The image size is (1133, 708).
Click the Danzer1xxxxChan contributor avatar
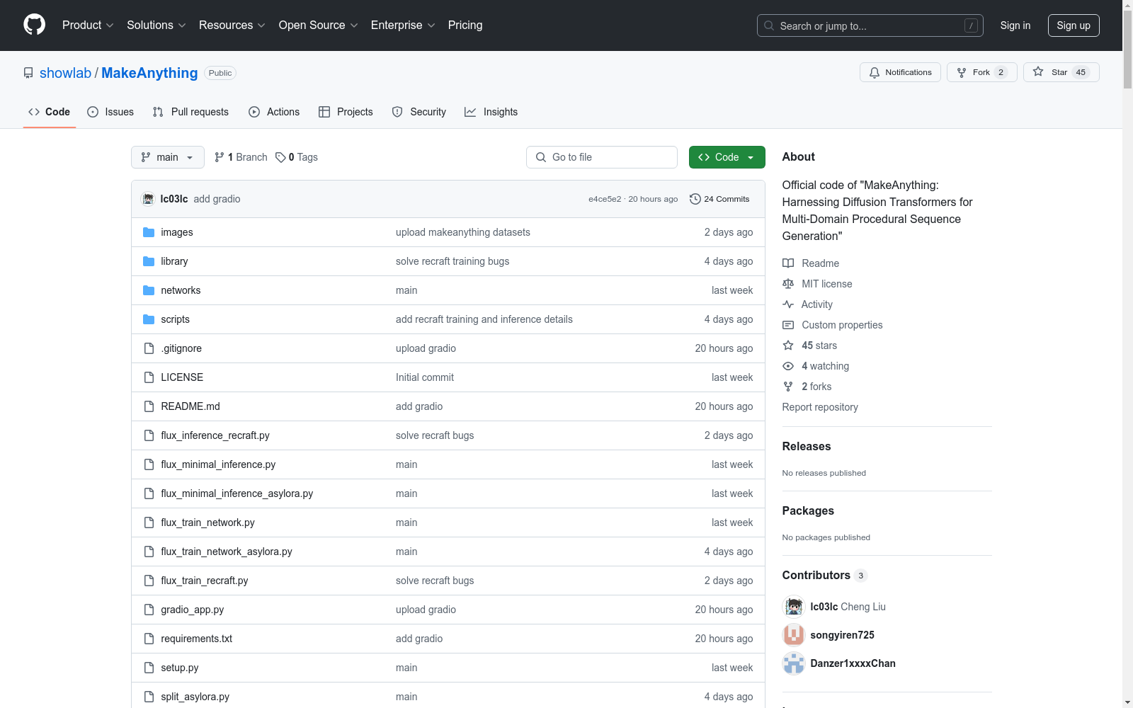(x=794, y=663)
